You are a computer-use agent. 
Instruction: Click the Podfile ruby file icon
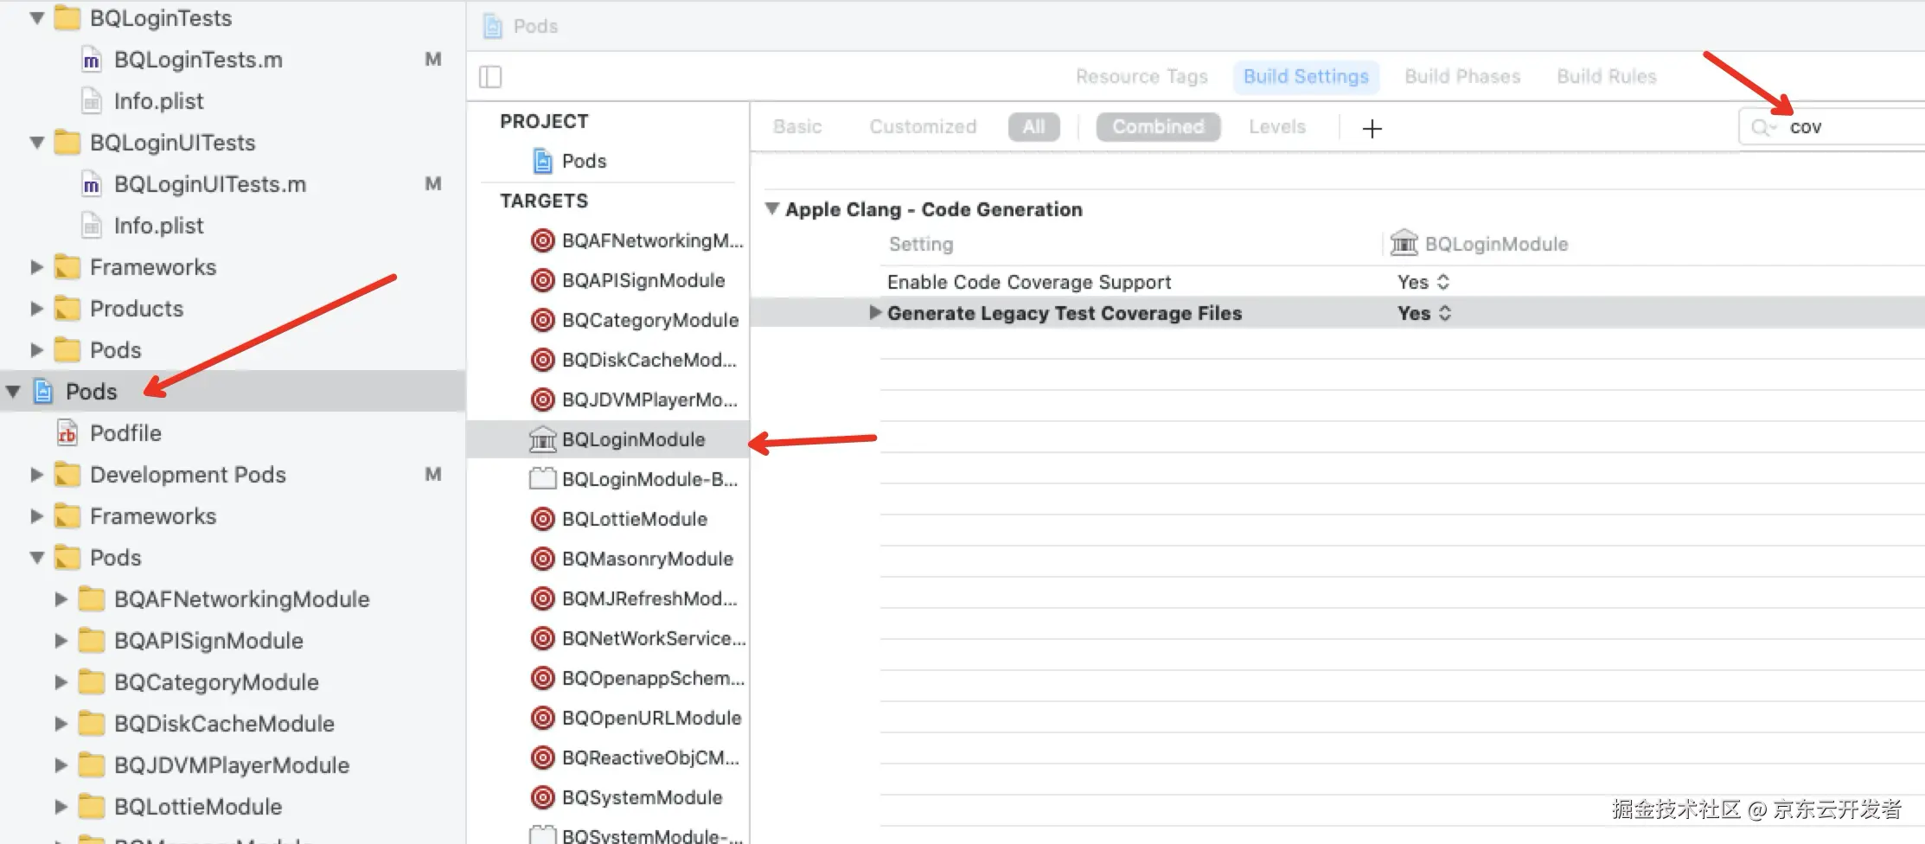(67, 432)
